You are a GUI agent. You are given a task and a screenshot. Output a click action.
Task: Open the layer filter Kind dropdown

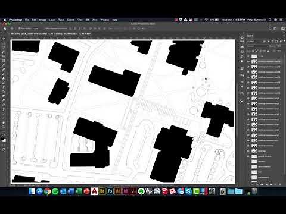coord(254,41)
